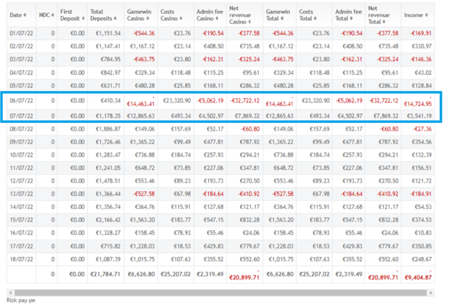The height and width of the screenshot is (304, 449).
Task: Click the horizontal scrollbar right arrow
Action: (x=431, y=293)
